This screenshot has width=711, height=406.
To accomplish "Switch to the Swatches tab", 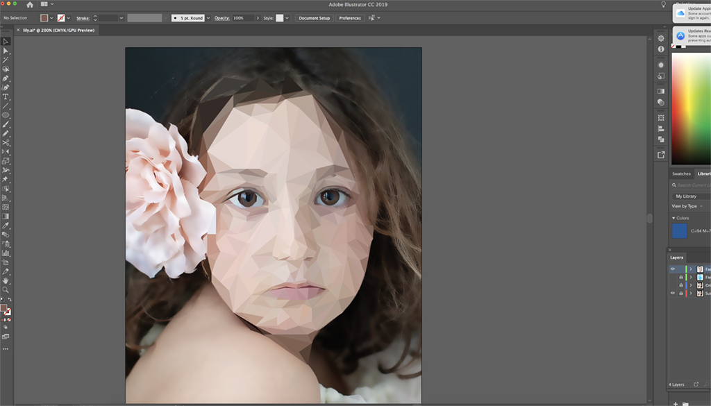I will tap(681, 174).
